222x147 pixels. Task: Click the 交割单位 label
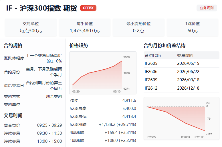pos(12,104)
